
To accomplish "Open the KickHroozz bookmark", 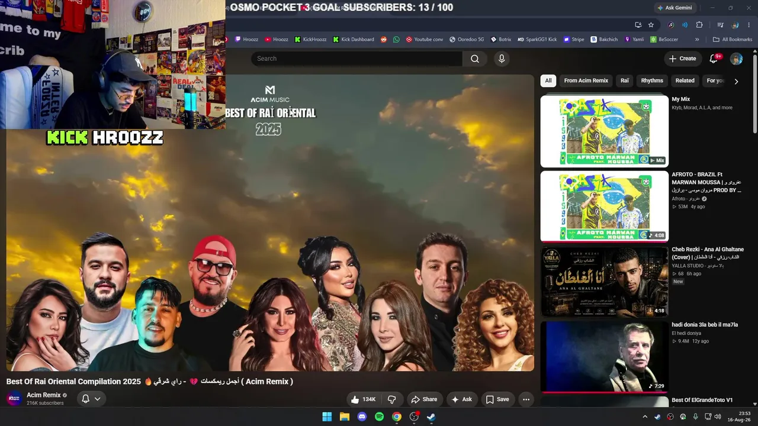I will 311,40.
